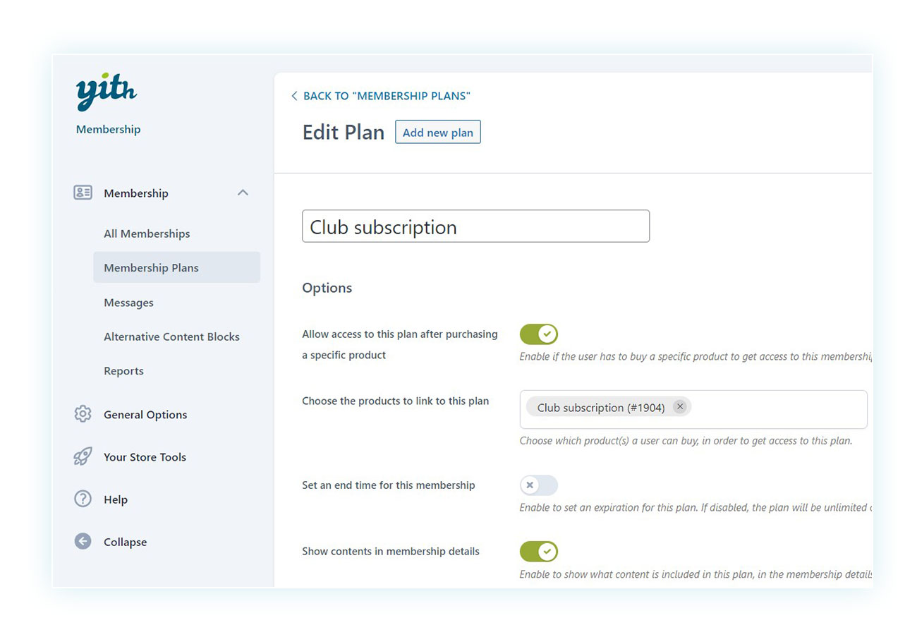Disable access after purchasing a specific product
917x637 pixels.
click(539, 334)
